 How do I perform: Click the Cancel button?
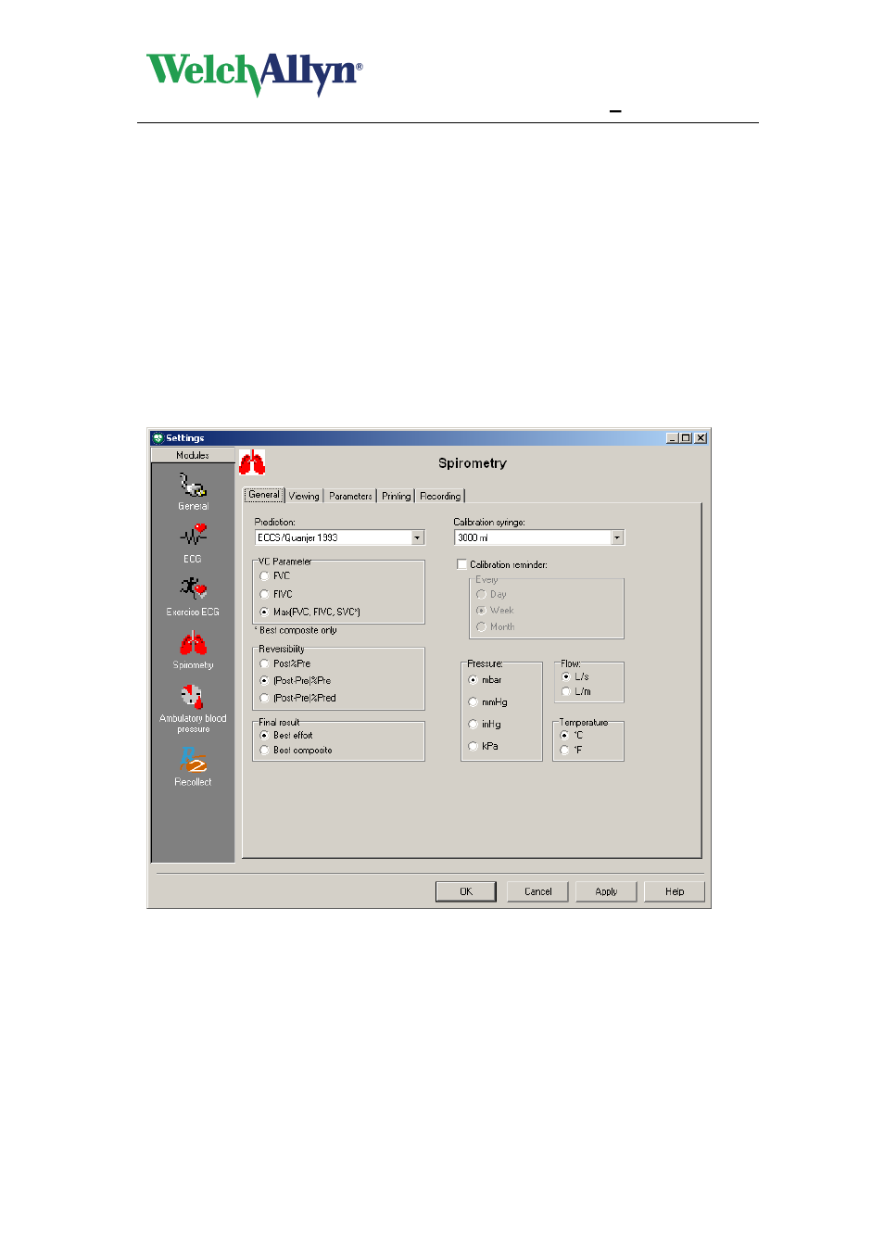pos(538,891)
